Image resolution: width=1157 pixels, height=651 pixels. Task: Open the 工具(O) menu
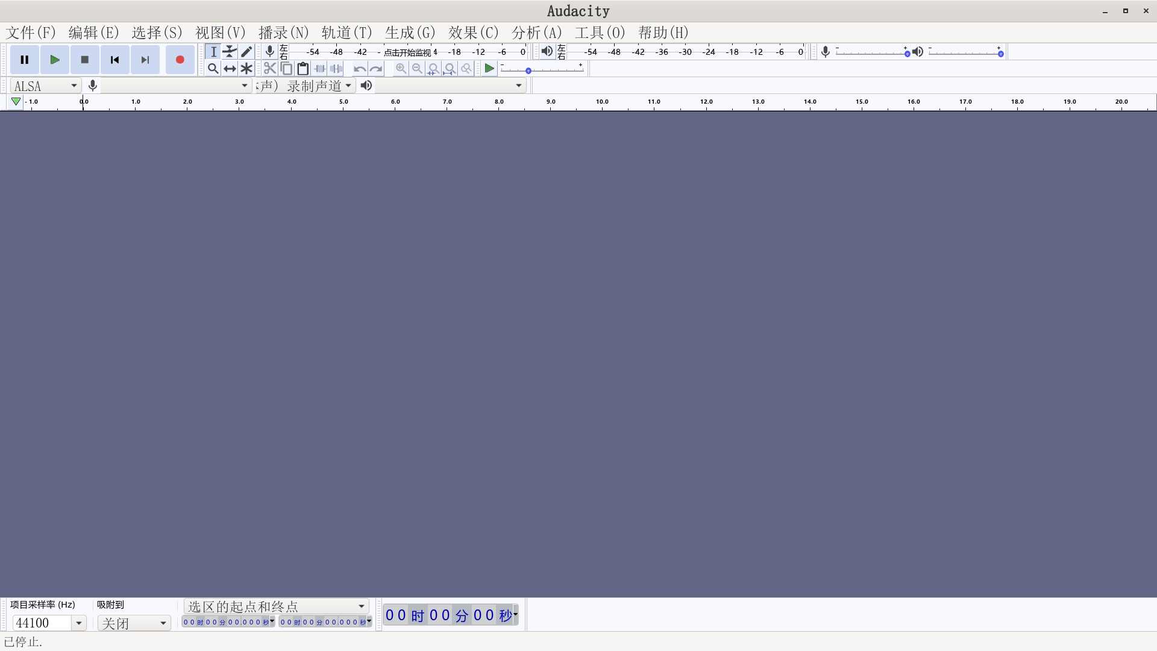coord(600,33)
